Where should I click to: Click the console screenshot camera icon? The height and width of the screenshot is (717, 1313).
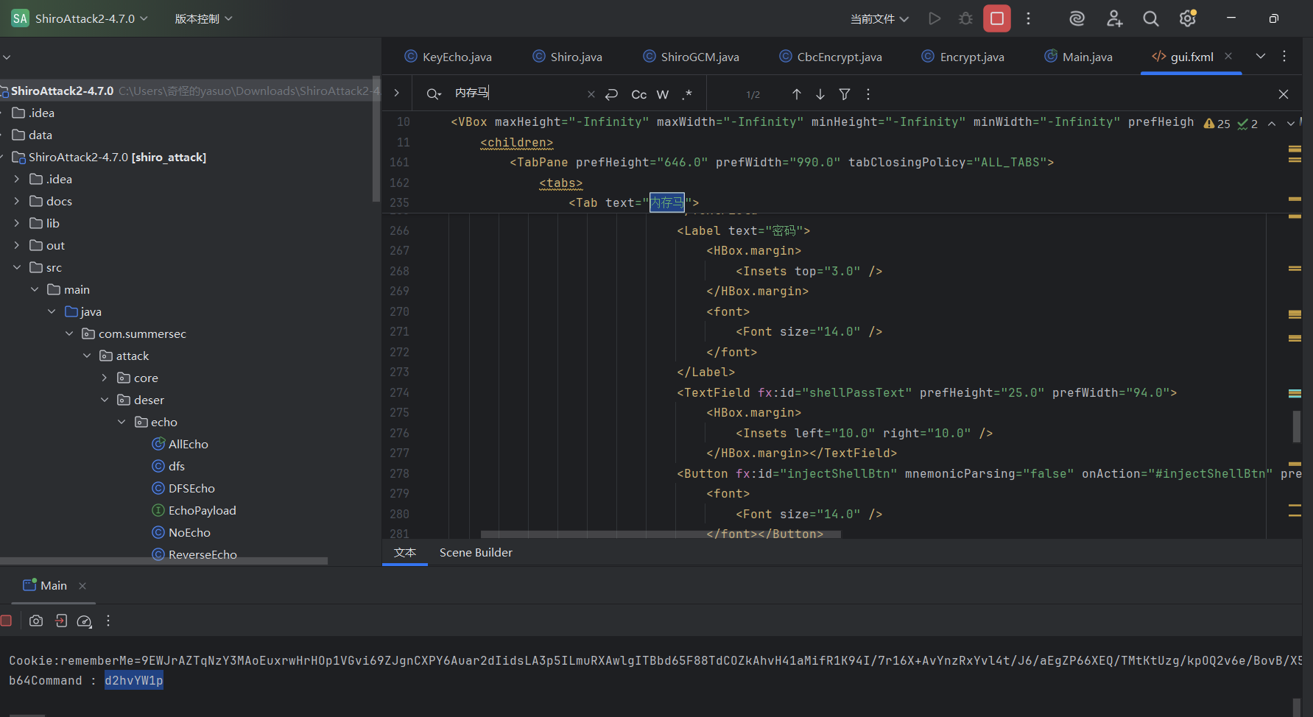tap(36, 621)
